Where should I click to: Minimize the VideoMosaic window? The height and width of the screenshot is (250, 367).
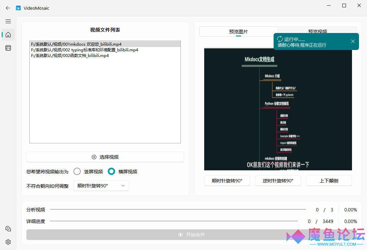tap(329, 5)
